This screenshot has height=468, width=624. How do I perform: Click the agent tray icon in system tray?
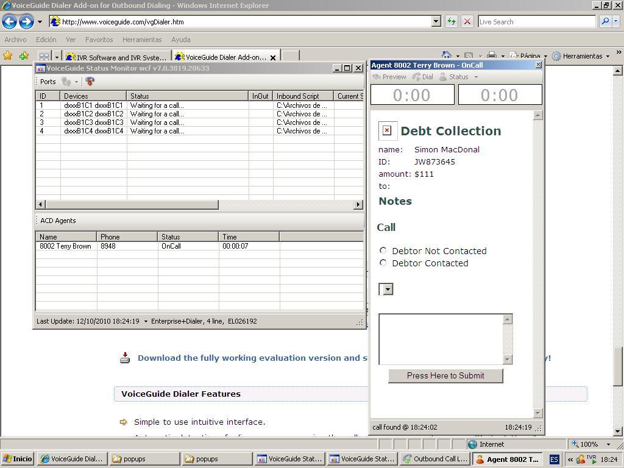[x=581, y=459]
